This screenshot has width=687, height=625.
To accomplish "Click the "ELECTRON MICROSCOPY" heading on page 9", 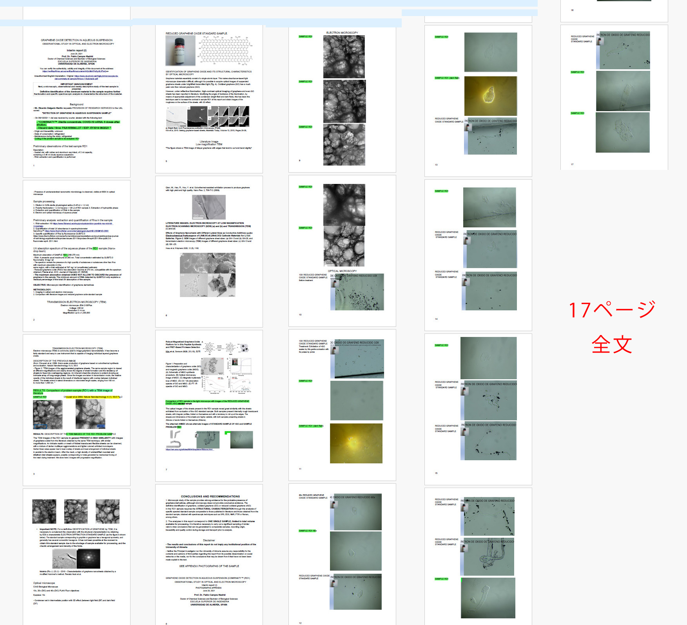I will pyautogui.click(x=342, y=33).
